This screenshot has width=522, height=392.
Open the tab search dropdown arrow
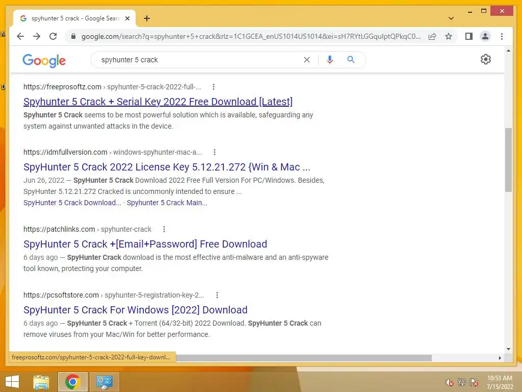(x=451, y=18)
